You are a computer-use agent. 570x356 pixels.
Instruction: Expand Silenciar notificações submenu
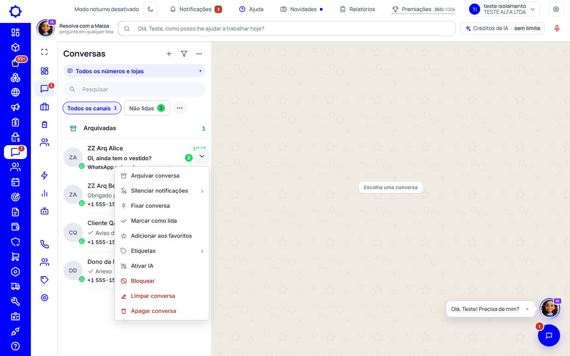click(x=162, y=191)
